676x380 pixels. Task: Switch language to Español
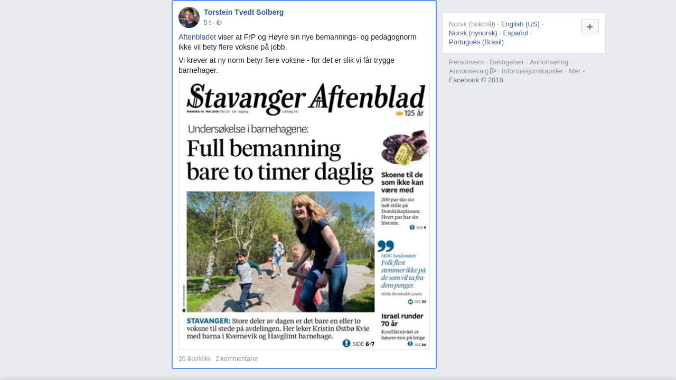[x=515, y=33]
